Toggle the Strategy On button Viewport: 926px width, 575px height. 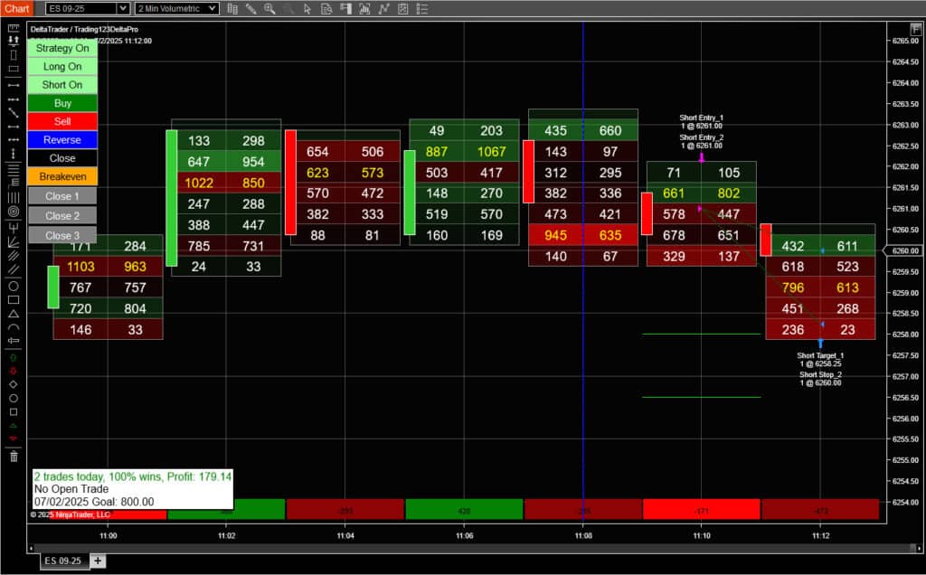62,49
